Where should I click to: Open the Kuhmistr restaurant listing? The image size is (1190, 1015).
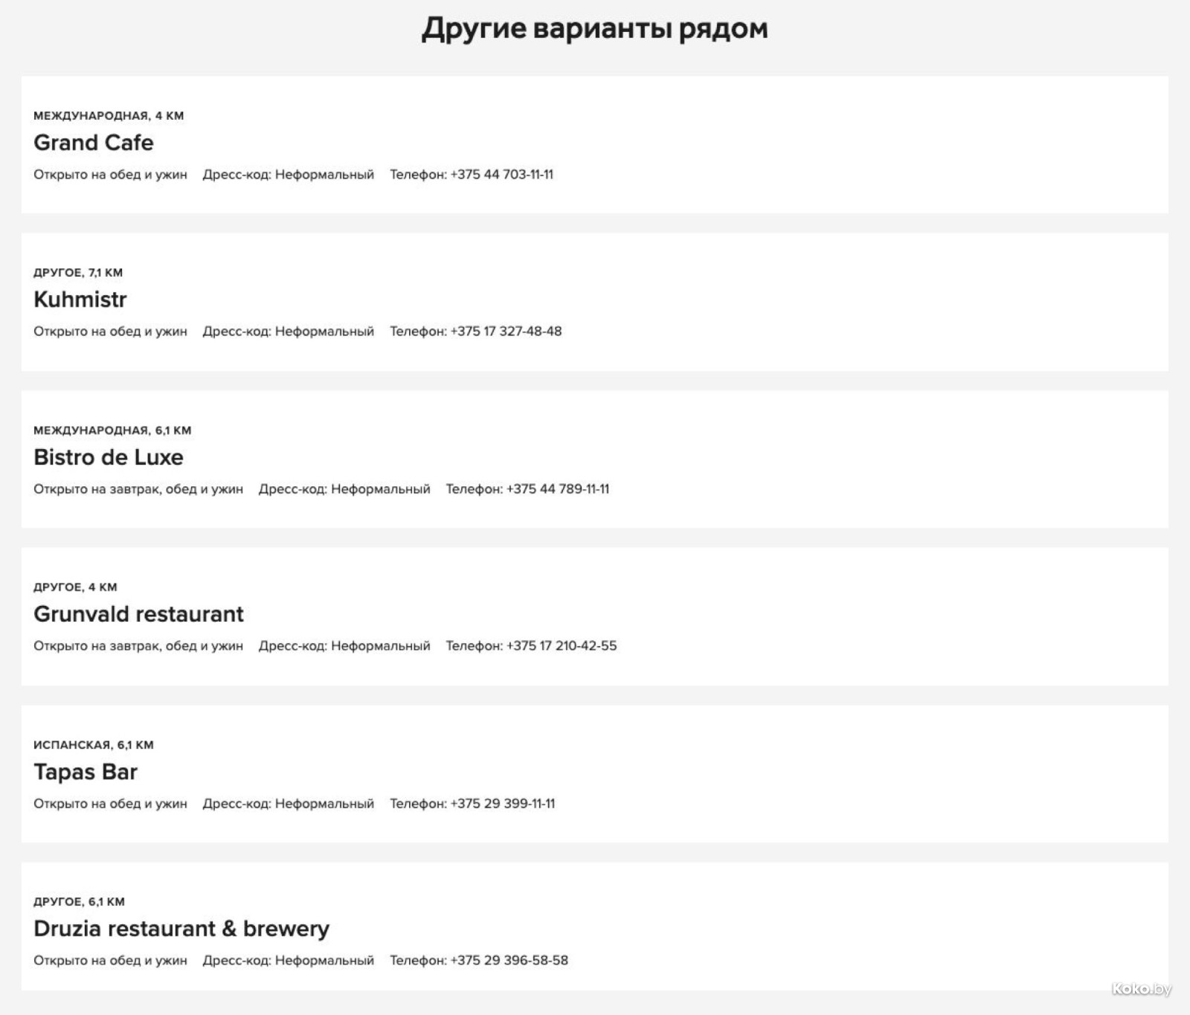click(x=80, y=300)
